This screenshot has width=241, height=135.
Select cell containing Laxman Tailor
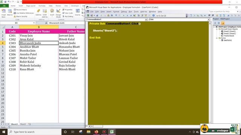point(72,58)
